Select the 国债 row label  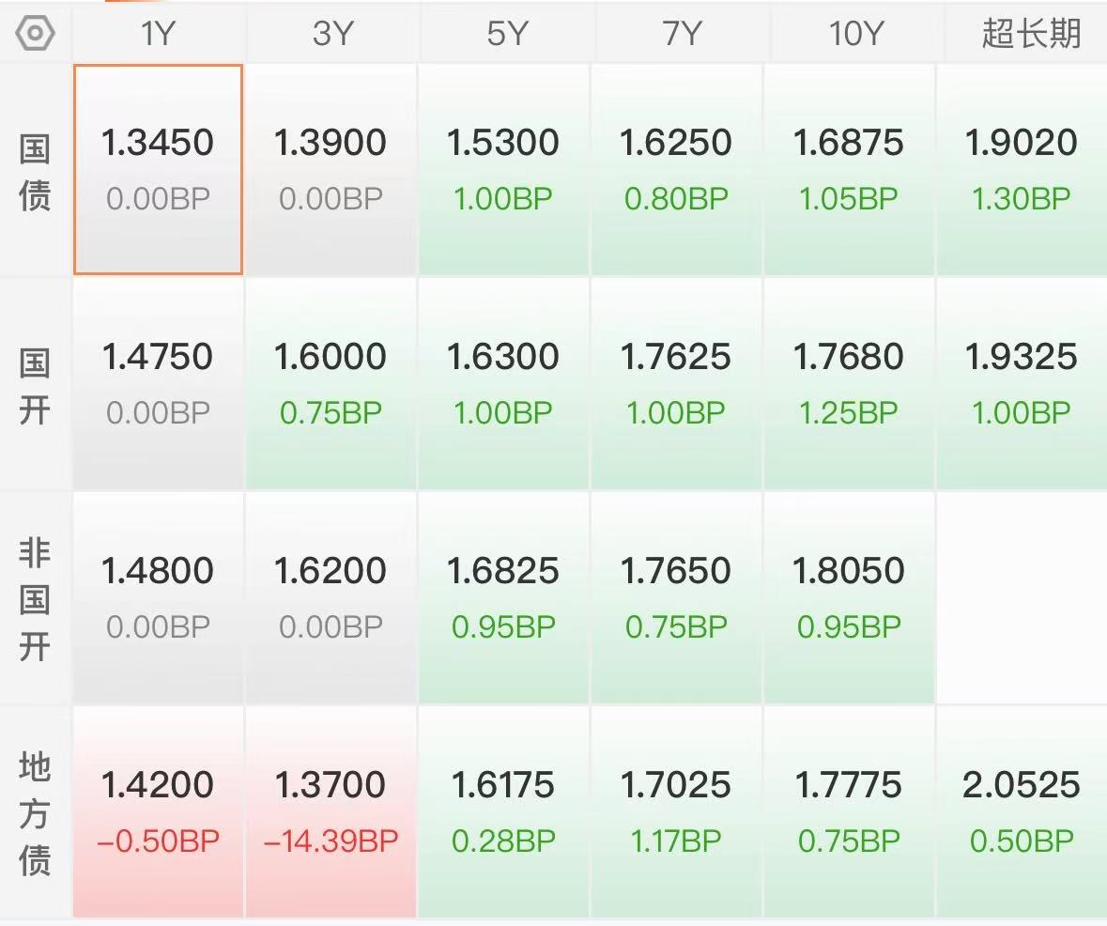click(35, 172)
